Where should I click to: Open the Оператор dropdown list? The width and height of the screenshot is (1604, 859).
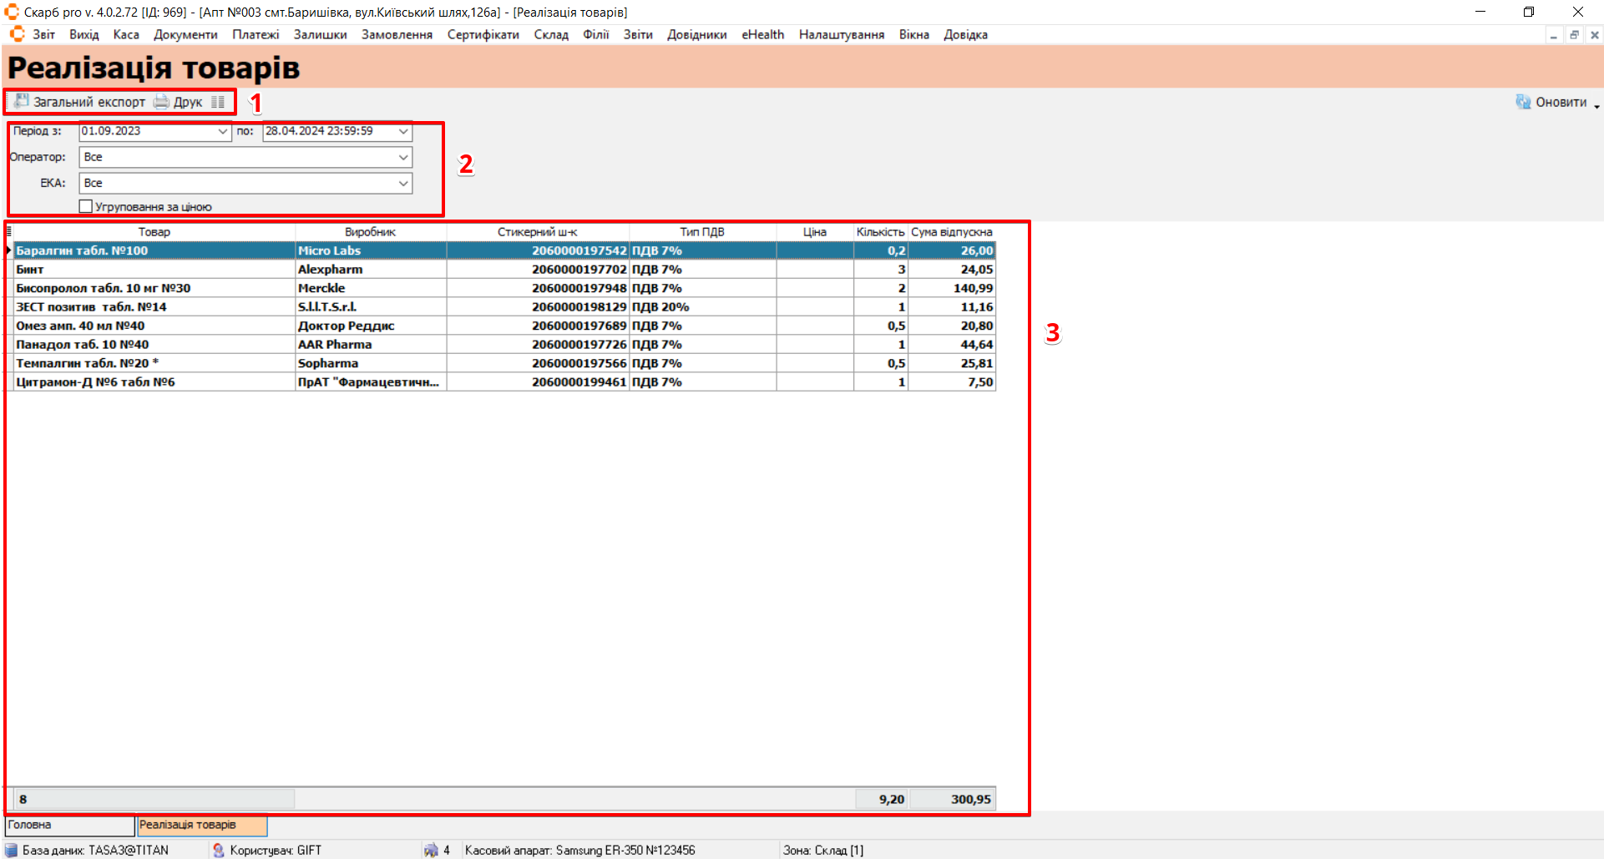tap(403, 157)
